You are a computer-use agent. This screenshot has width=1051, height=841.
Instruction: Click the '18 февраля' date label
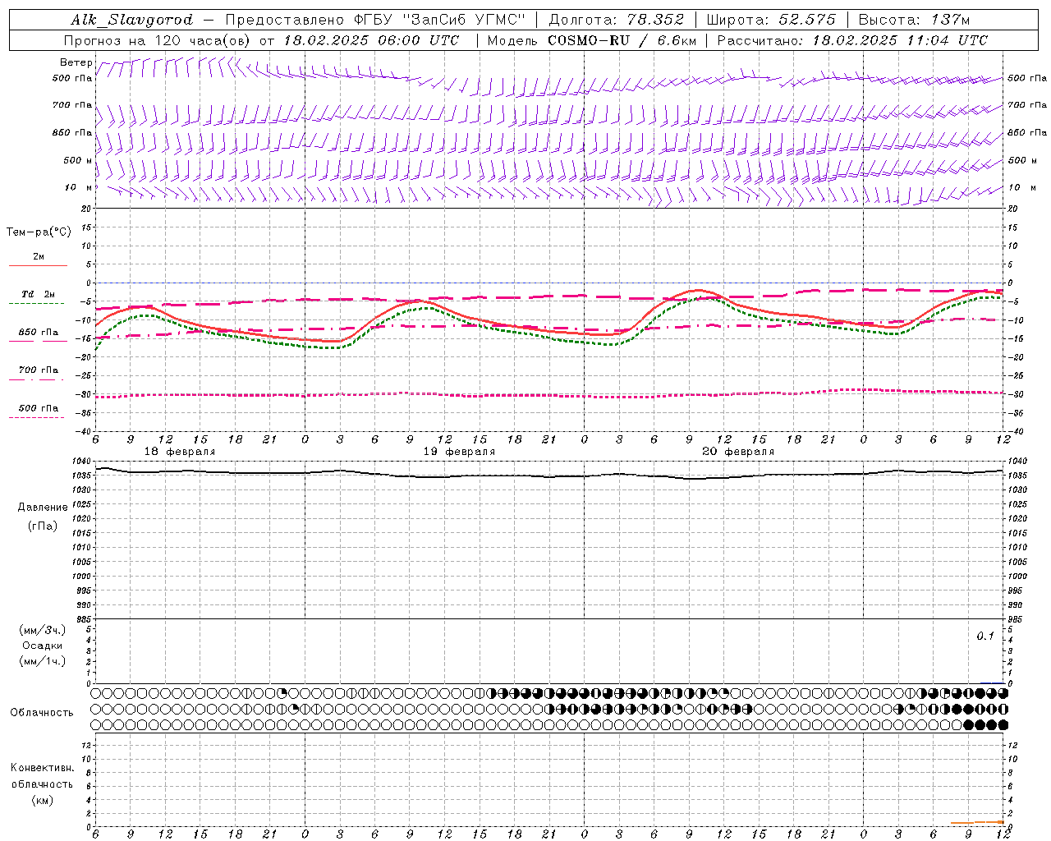point(180,452)
